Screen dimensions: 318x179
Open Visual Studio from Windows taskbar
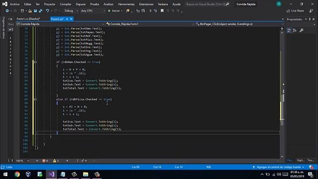[51, 175]
